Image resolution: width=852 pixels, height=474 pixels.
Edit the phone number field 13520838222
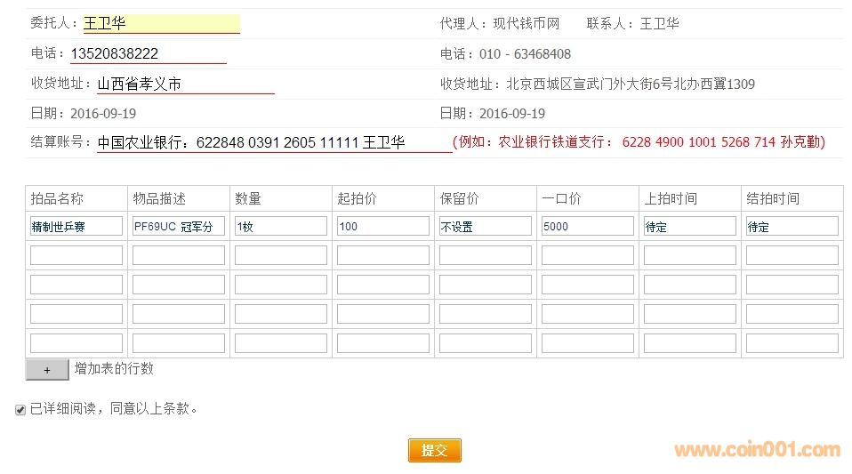(x=148, y=54)
